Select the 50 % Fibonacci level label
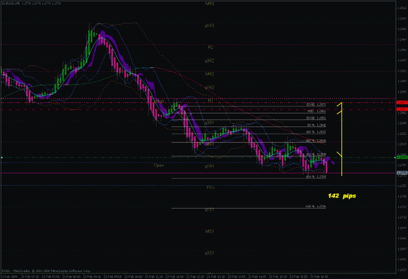The image size is (408, 279). click(x=316, y=125)
